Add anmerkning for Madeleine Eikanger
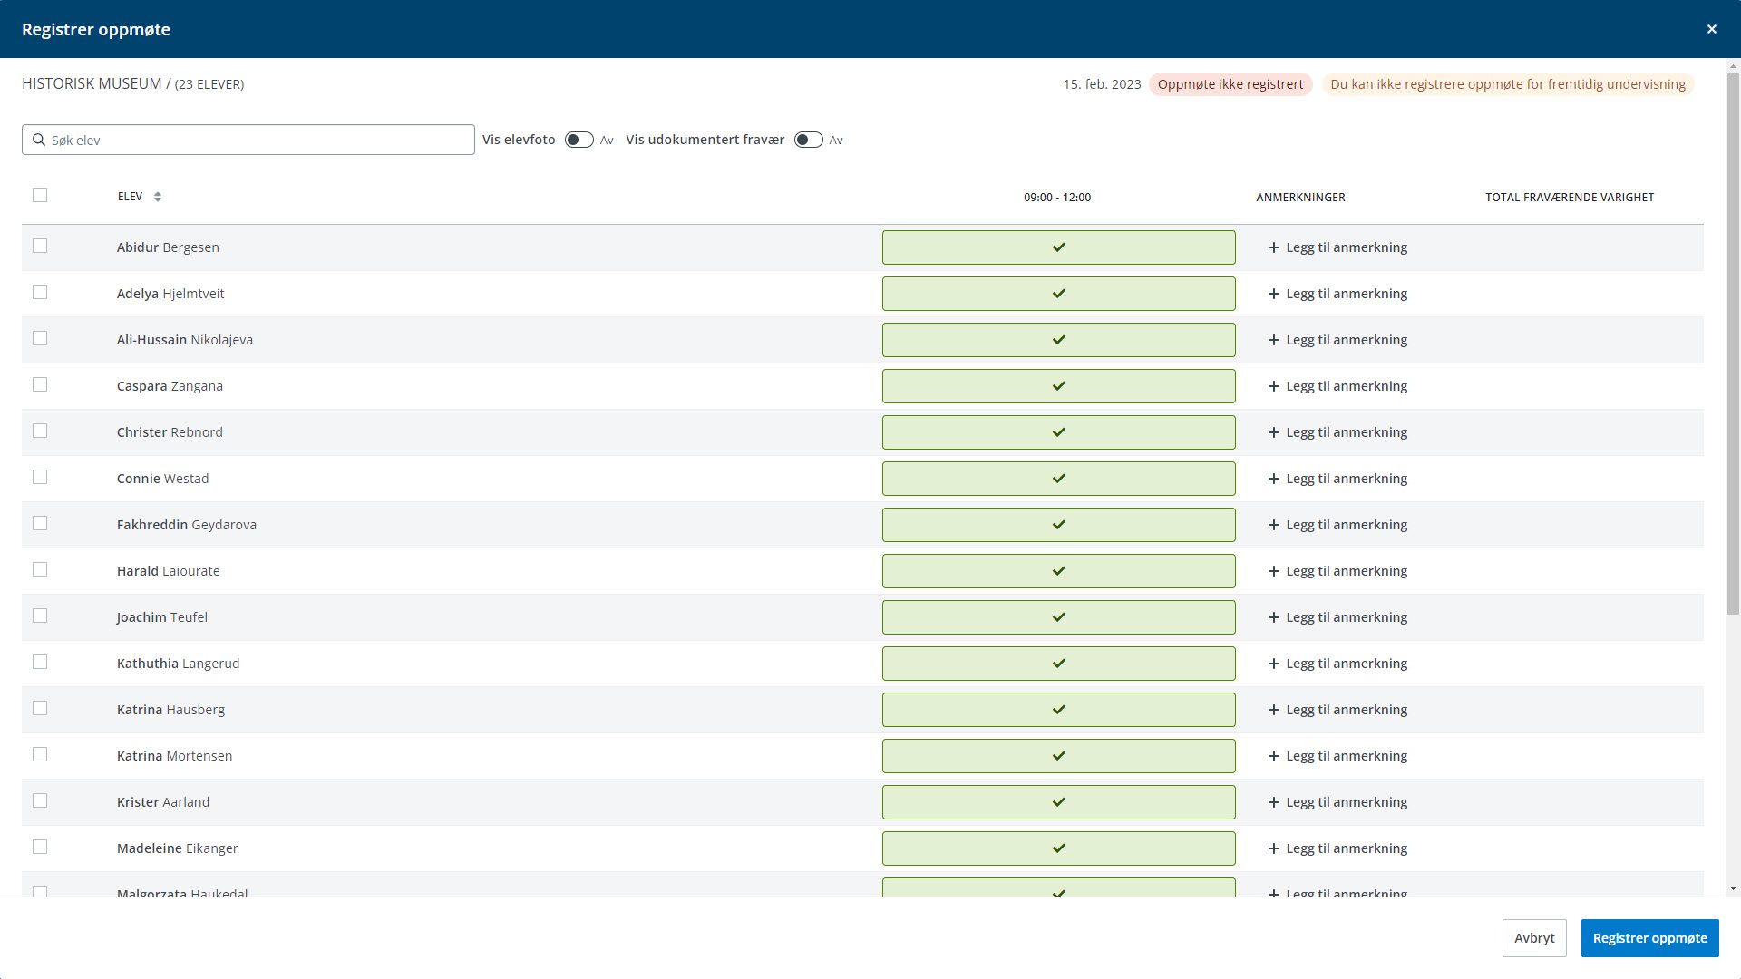Image resolution: width=1741 pixels, height=979 pixels. 1337,848
